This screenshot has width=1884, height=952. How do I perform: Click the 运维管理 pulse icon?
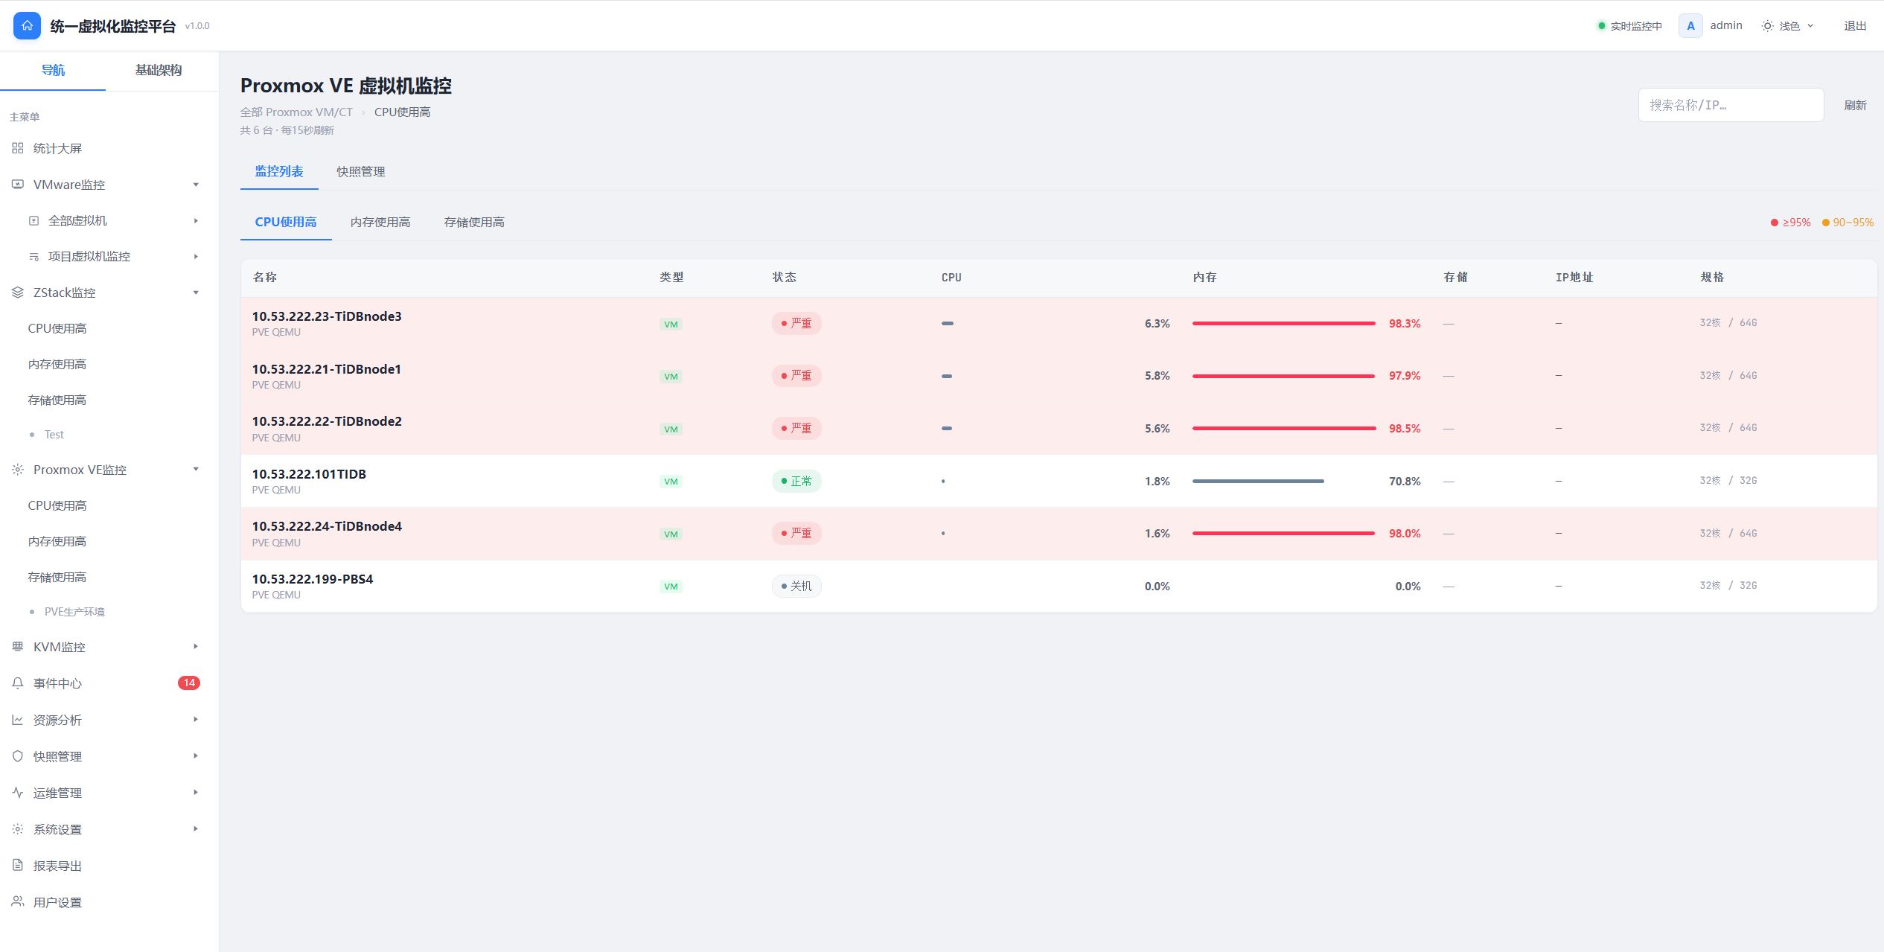coord(18,792)
